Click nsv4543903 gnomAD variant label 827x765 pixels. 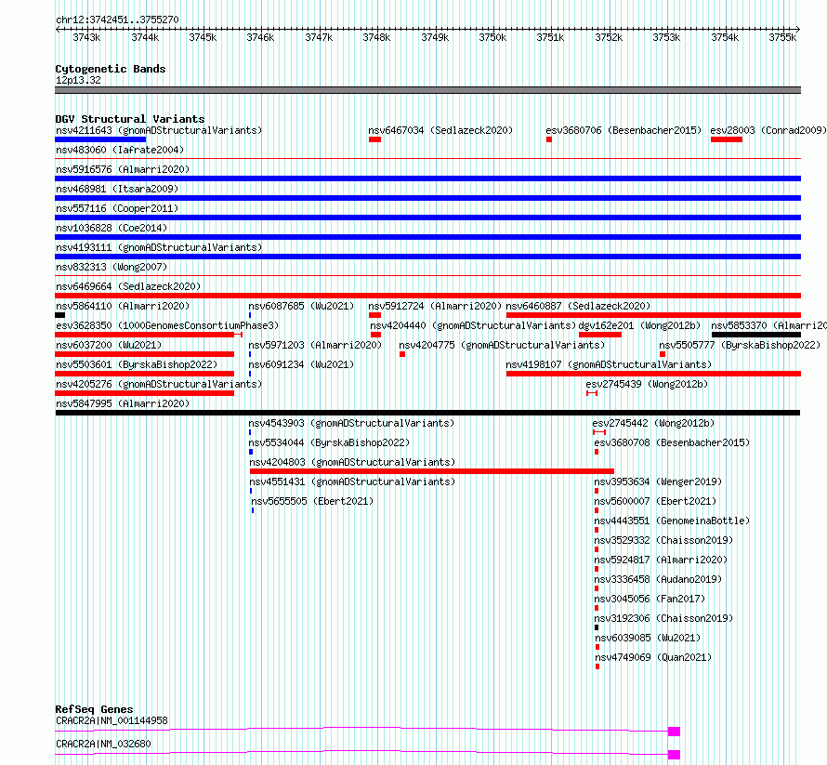[x=351, y=423]
